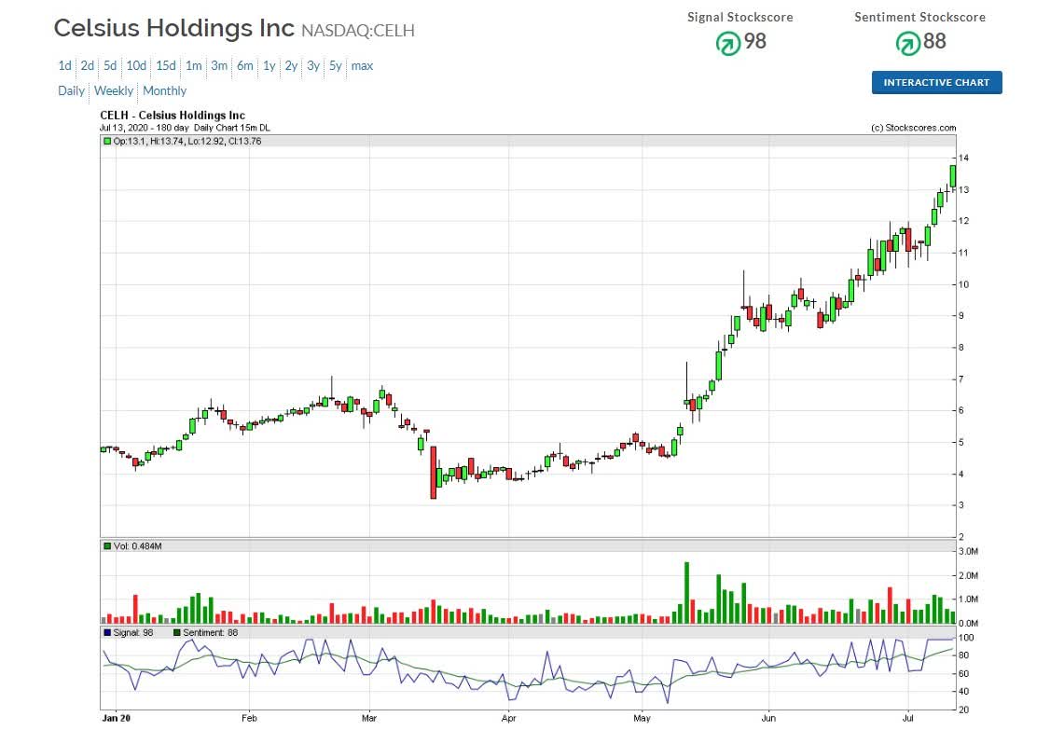Image resolution: width=1064 pixels, height=744 pixels.
Task: Click the Sentiment Stockscore label
Action: [920, 18]
